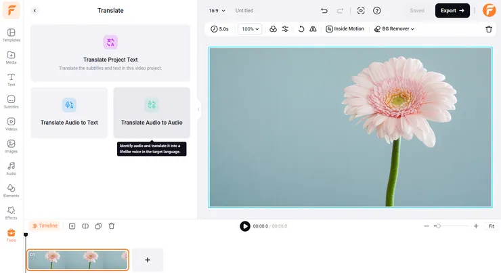Delete selected item with top-right trash icon
The height and width of the screenshot is (273, 501).
click(x=489, y=29)
